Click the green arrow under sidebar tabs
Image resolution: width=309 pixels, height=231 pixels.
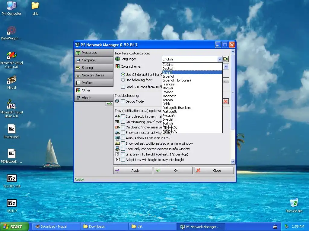coord(109,104)
